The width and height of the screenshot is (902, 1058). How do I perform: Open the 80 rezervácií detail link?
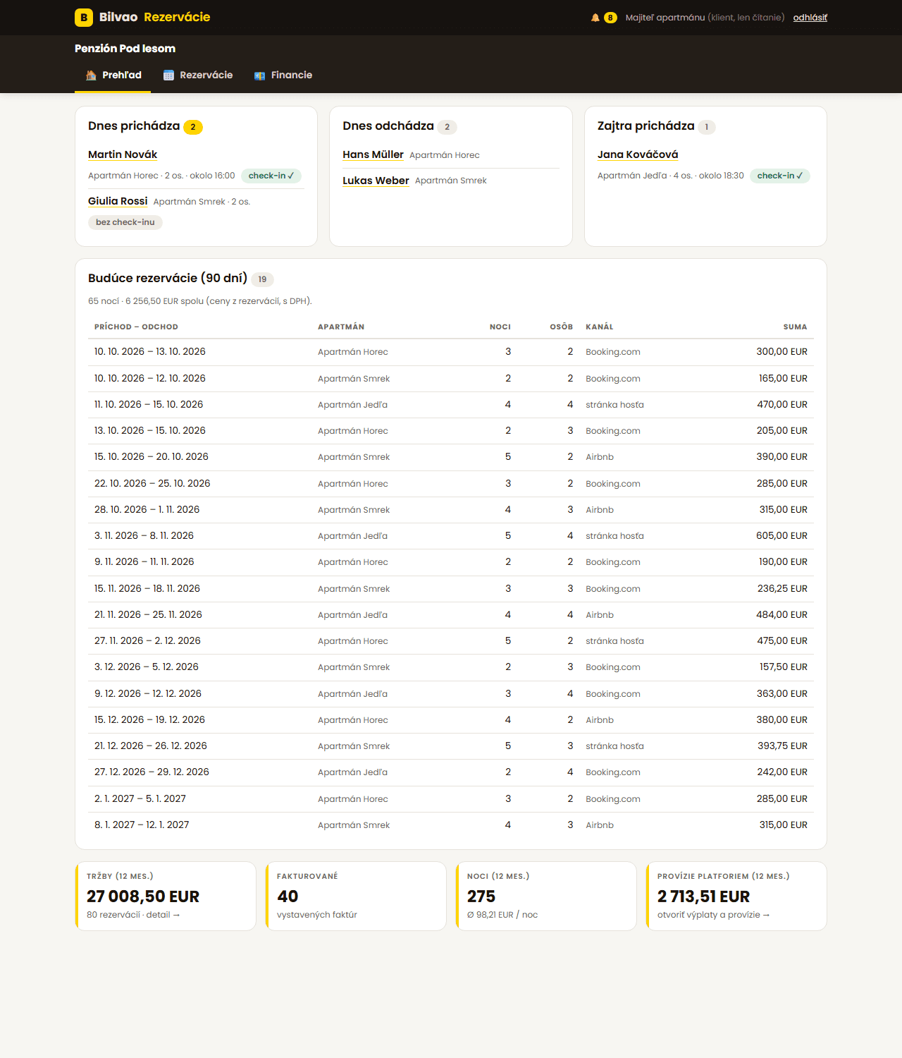[x=133, y=915]
